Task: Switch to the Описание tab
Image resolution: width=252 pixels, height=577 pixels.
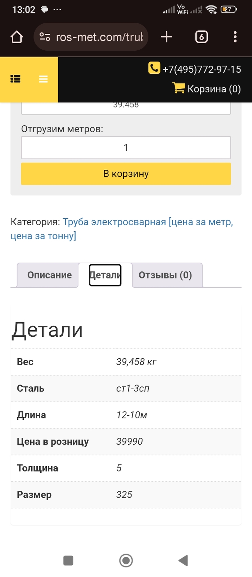Action: (x=49, y=275)
